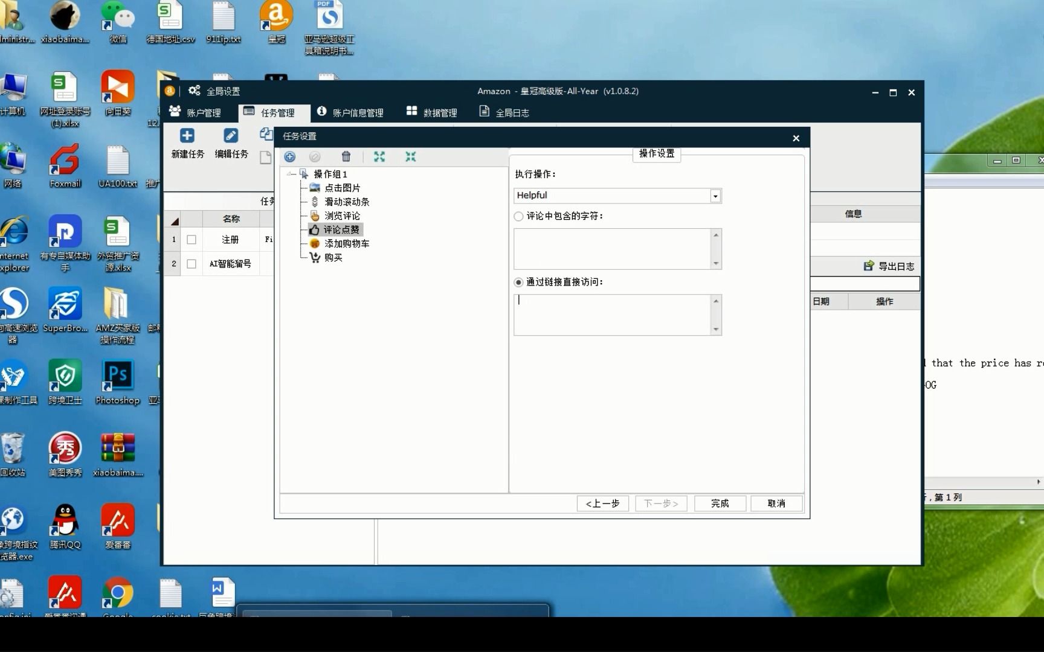Open the Photoshop desktop icon
1044x652 pixels.
point(118,383)
